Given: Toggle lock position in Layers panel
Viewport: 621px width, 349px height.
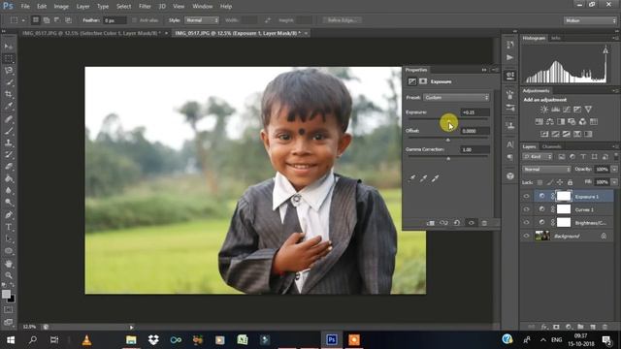Looking at the screenshot, I should pos(560,182).
